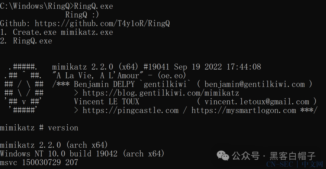Click the 'RingQ :)' banner text
326x169 pixels.
coord(82,15)
